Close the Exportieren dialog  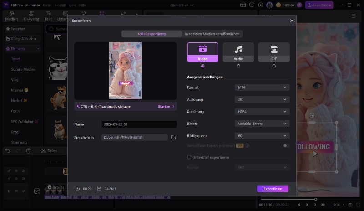click(292, 21)
